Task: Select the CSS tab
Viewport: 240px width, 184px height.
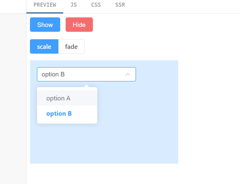Action: (96, 5)
